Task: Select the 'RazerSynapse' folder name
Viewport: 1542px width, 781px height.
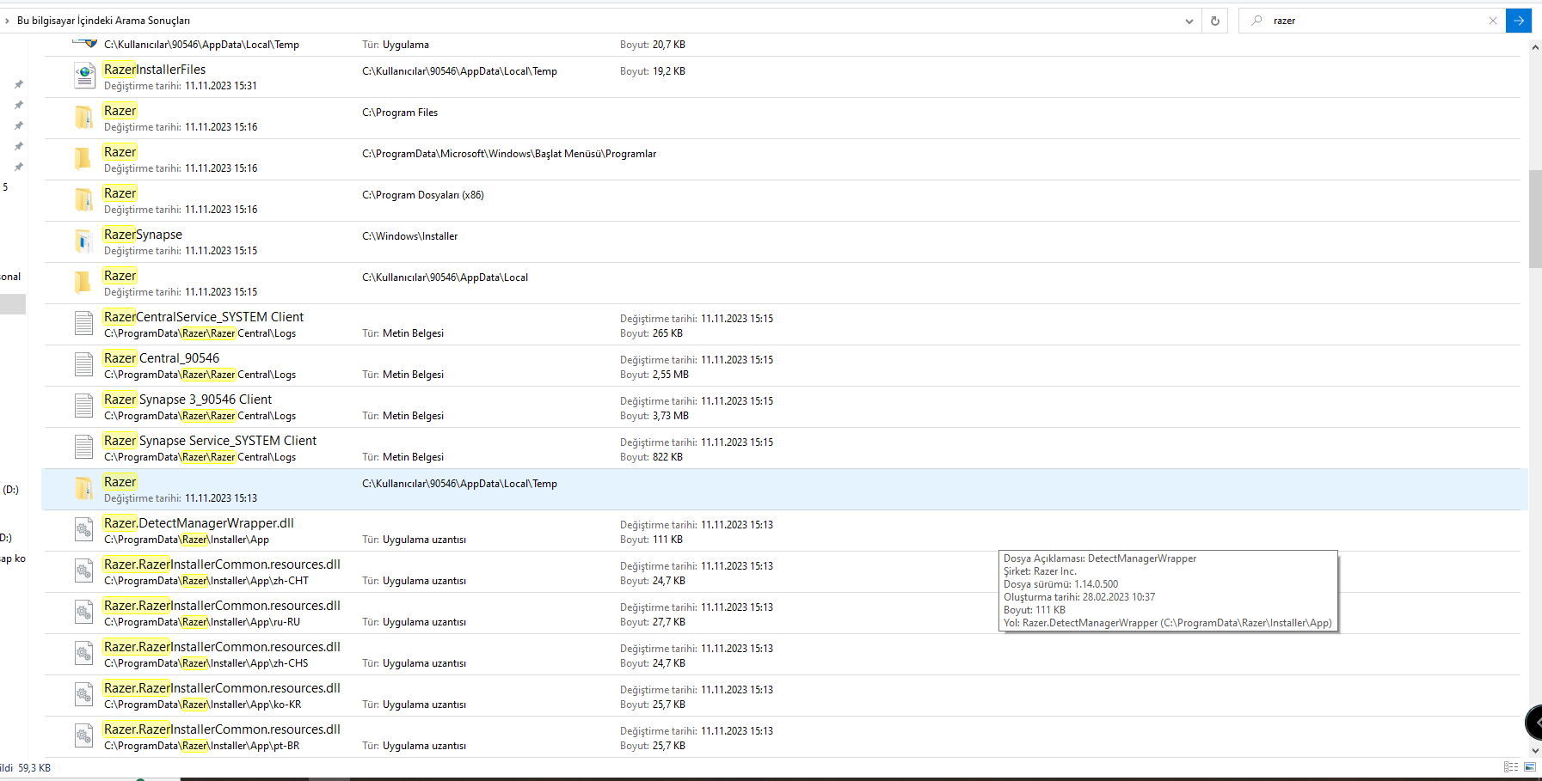Action: click(143, 235)
